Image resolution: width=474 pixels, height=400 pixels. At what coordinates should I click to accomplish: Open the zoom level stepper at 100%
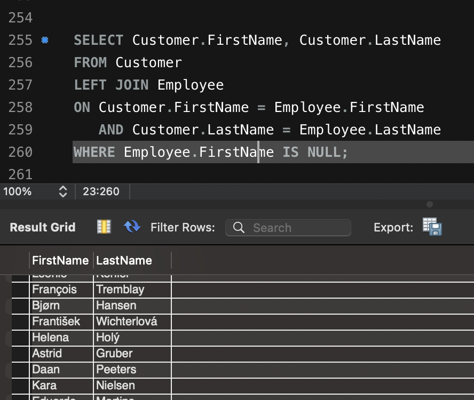click(63, 191)
